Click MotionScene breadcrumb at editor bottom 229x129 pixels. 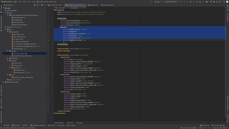[59, 123]
